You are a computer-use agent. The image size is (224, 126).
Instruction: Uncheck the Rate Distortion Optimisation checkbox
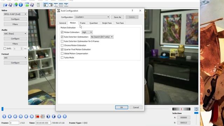[62, 37]
